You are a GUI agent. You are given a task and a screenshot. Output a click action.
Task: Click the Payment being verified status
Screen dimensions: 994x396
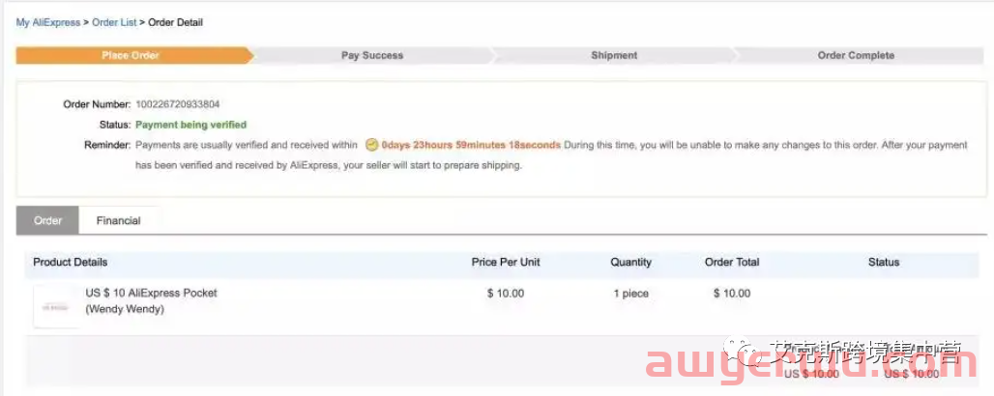(x=190, y=125)
